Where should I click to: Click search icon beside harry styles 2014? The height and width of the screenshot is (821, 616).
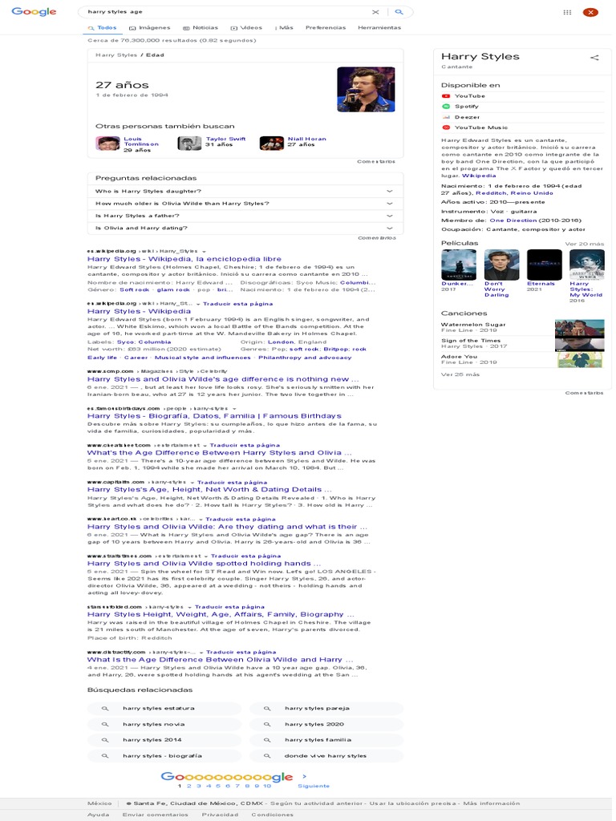[x=105, y=740]
